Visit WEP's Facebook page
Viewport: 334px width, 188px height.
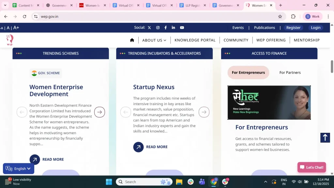pos(165,28)
